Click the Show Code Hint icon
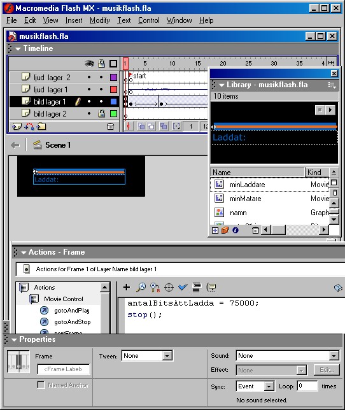 (x=211, y=287)
